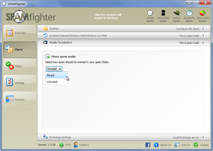Click the Move spam mails envelope icon
This screenshot has width=213, height=151.
click(47, 56)
